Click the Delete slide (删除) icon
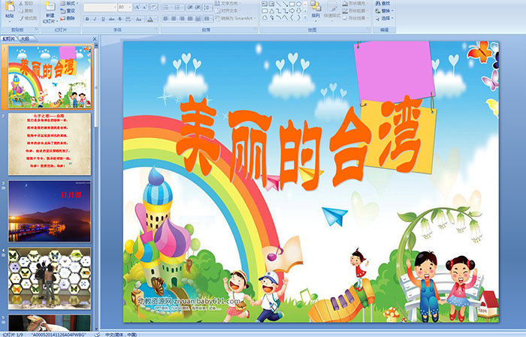Image resolution: width=526 pixels, height=337 pixels. tap(68, 18)
